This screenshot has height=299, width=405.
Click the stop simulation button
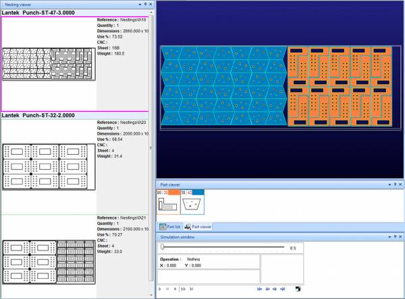175,289
